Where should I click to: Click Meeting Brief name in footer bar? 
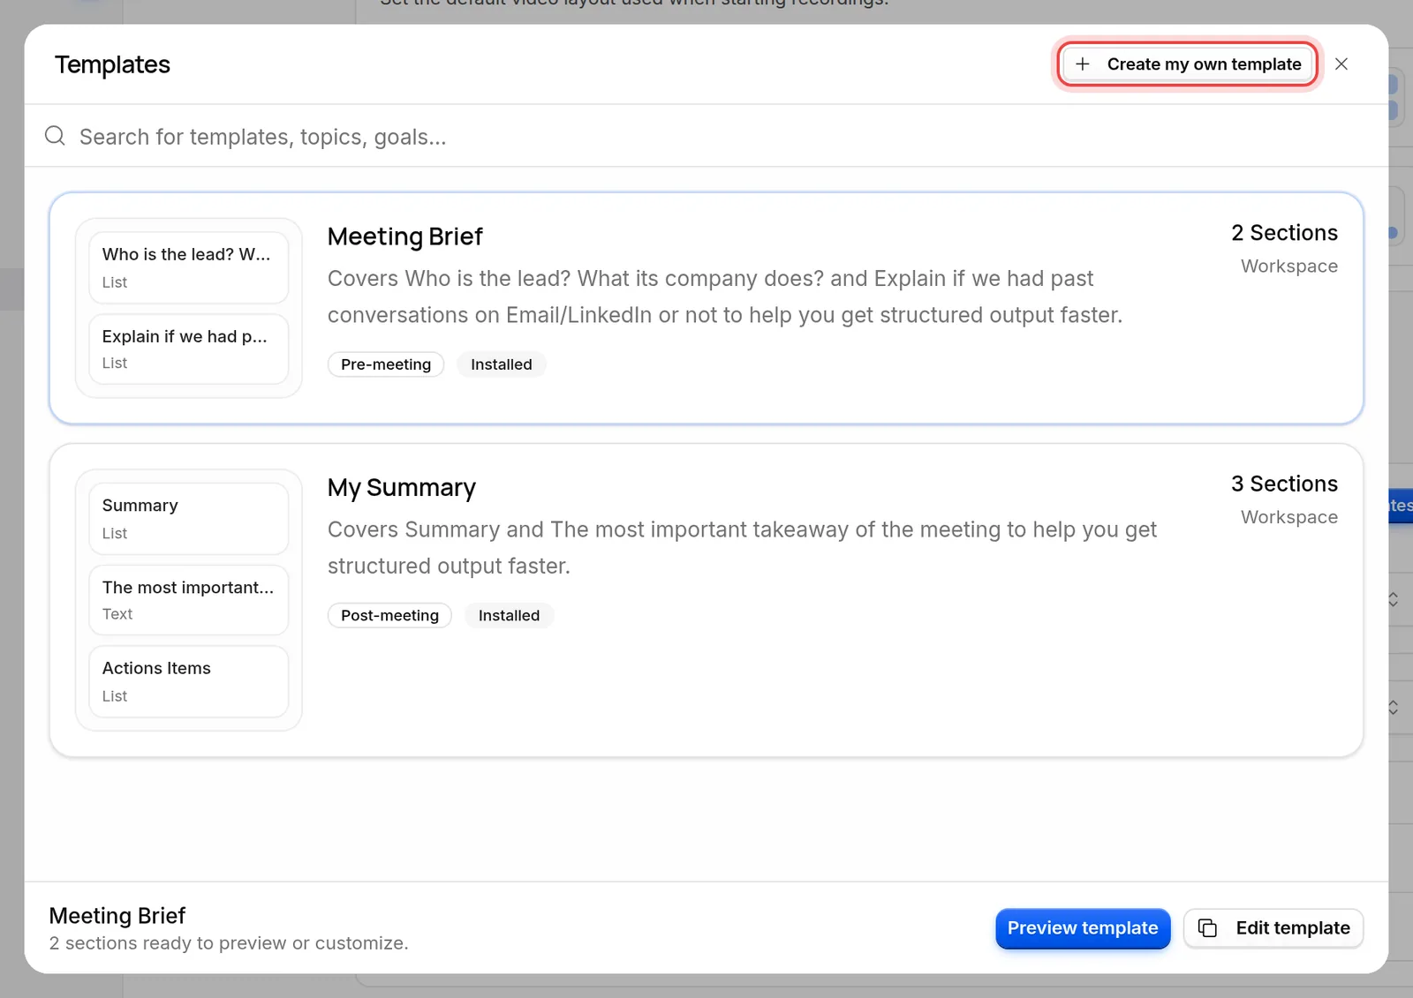pyautogui.click(x=117, y=916)
